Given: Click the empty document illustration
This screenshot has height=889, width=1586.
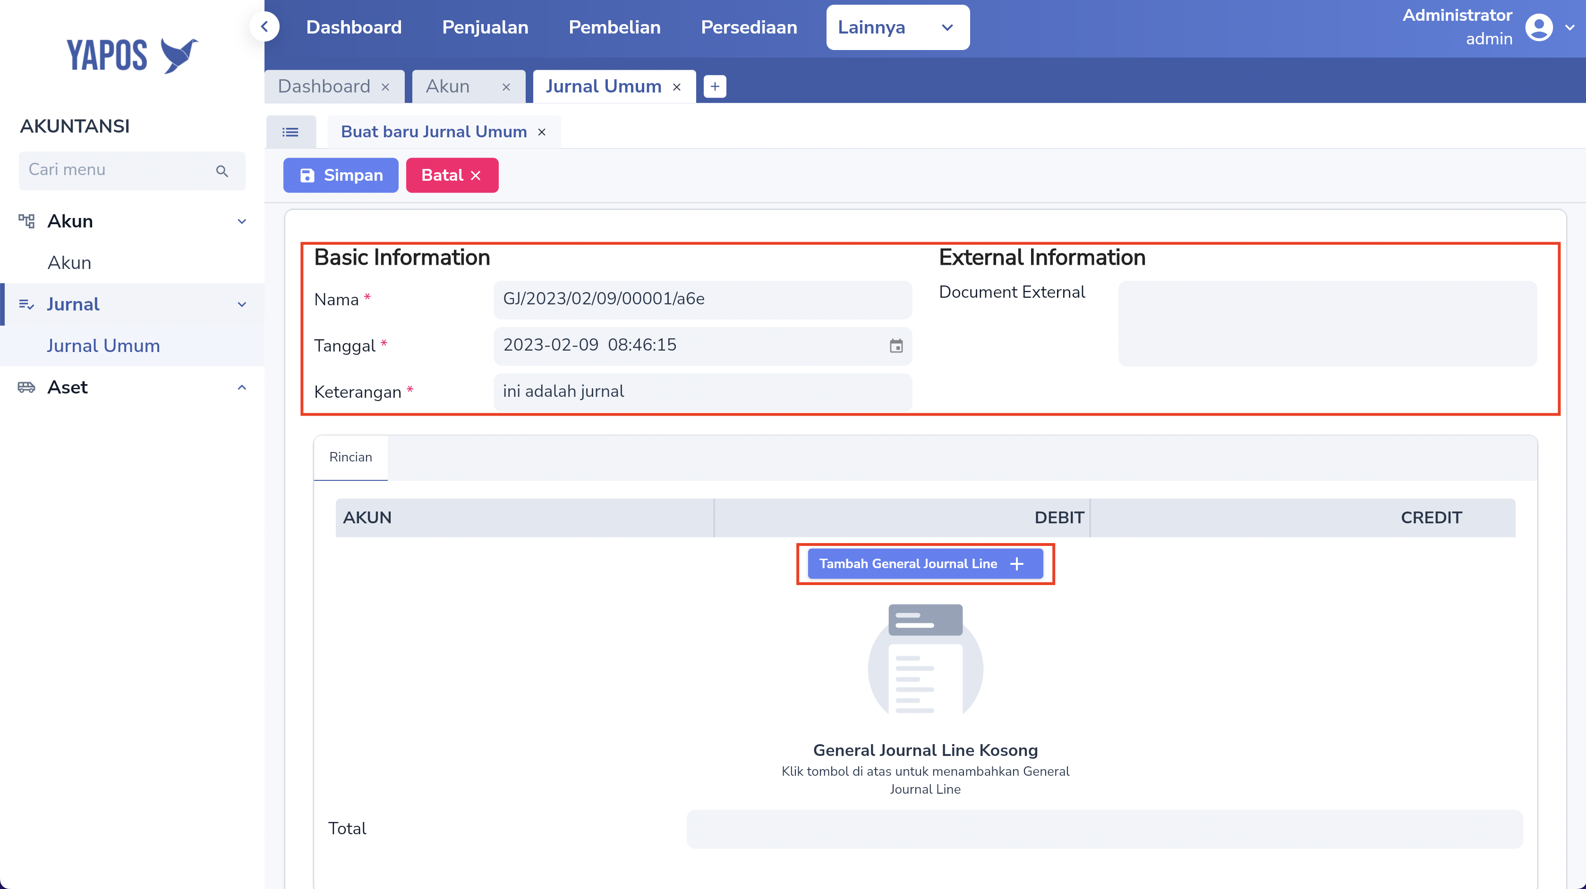Looking at the screenshot, I should (925, 660).
